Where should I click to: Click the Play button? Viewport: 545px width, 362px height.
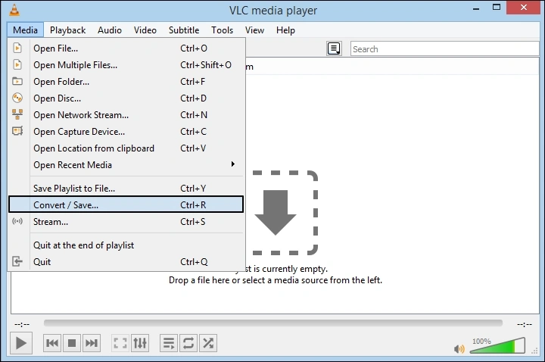(21, 343)
